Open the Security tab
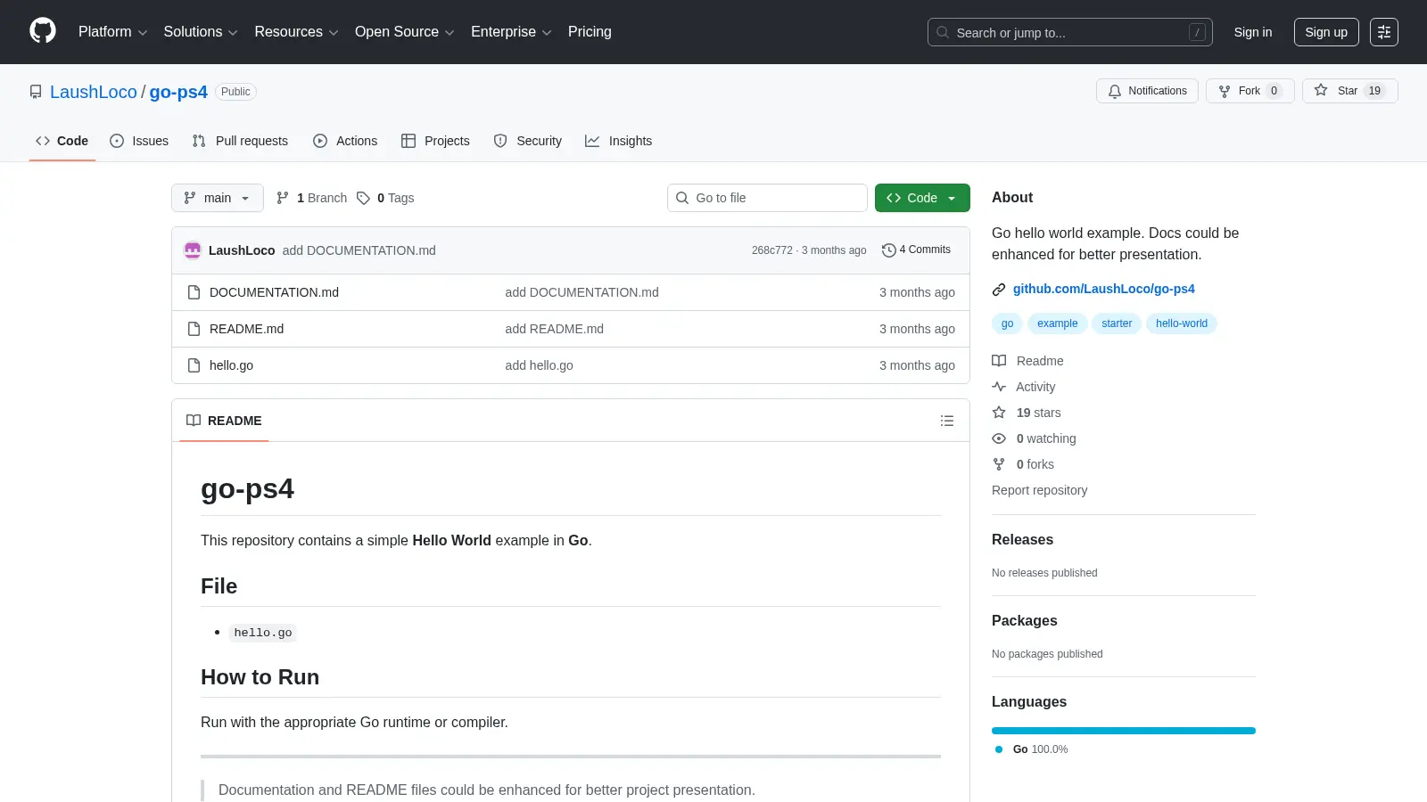 528,141
